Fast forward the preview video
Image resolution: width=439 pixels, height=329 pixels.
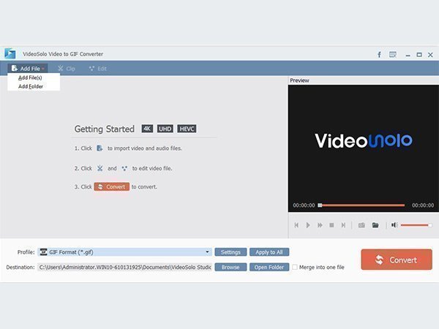[x=320, y=225]
